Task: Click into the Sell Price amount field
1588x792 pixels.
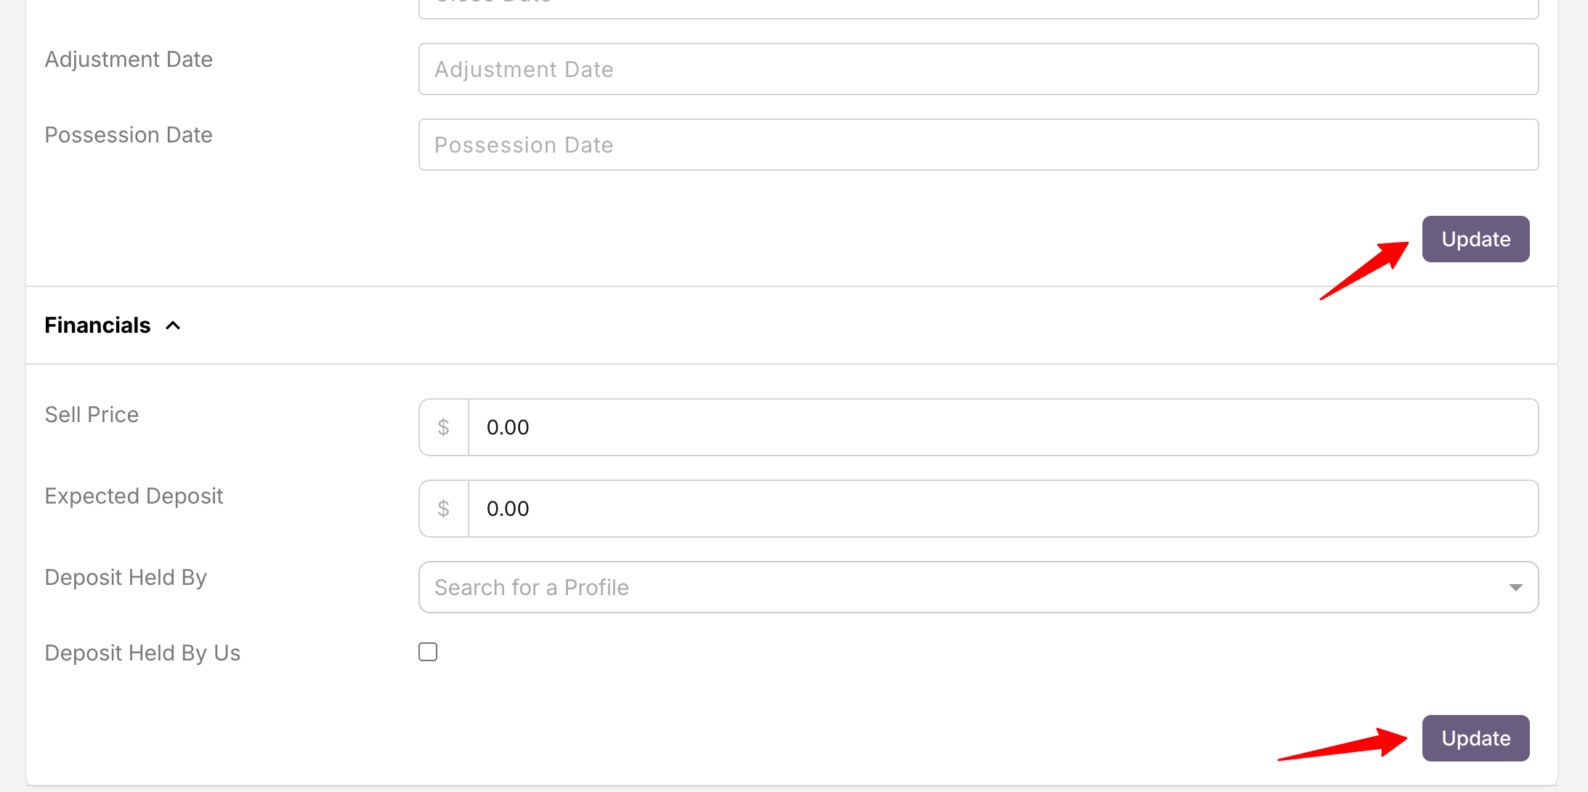Action: pos(1002,427)
